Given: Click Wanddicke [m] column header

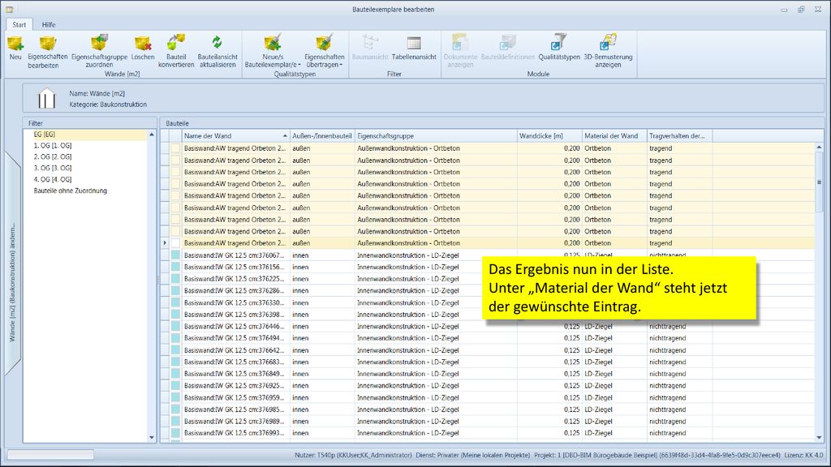Looking at the screenshot, I should point(549,136).
